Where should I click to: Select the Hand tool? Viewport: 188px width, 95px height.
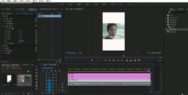(x=37, y=86)
